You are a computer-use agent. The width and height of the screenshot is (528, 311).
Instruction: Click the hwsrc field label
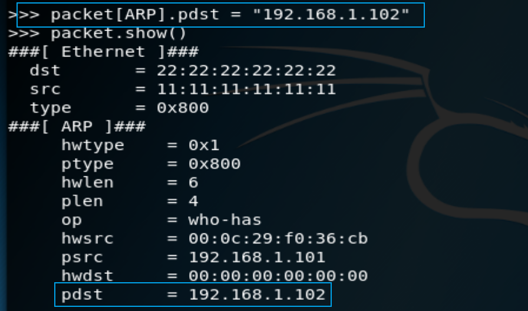coord(87,239)
